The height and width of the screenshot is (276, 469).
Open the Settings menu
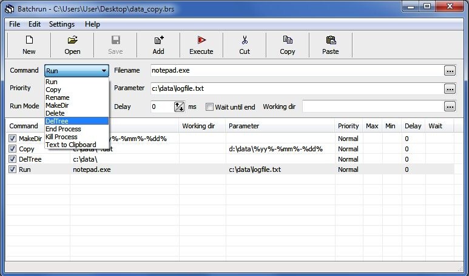click(x=62, y=24)
